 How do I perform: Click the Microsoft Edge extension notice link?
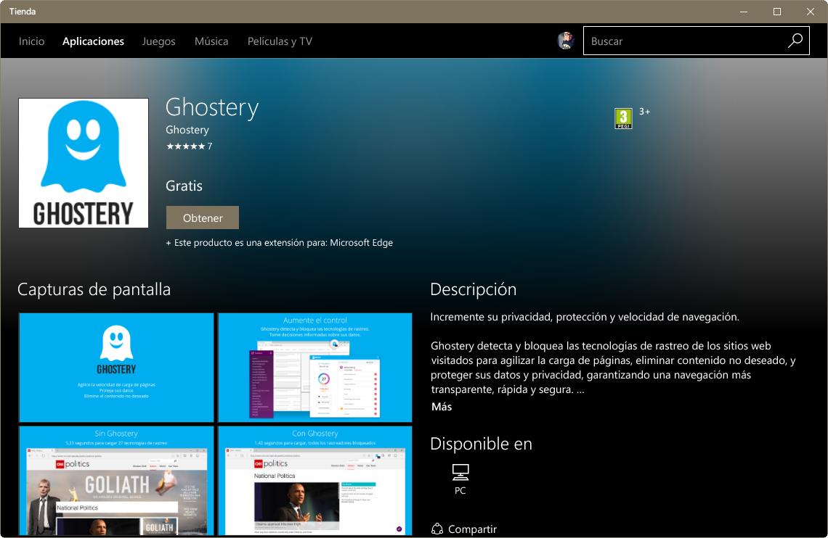pyautogui.click(x=280, y=243)
